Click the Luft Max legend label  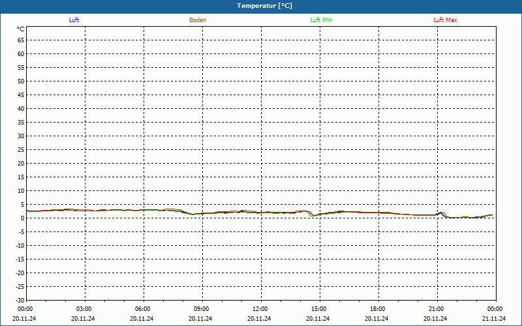[445, 20]
